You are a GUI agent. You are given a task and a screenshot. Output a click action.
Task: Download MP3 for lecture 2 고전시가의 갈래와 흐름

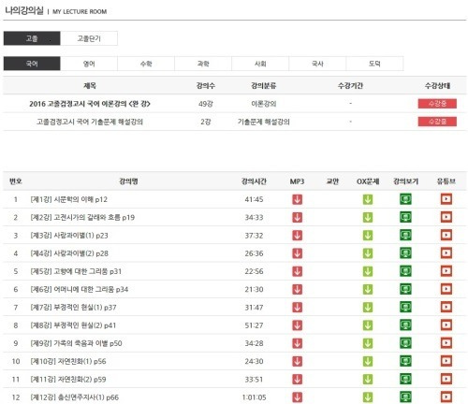pos(297,217)
